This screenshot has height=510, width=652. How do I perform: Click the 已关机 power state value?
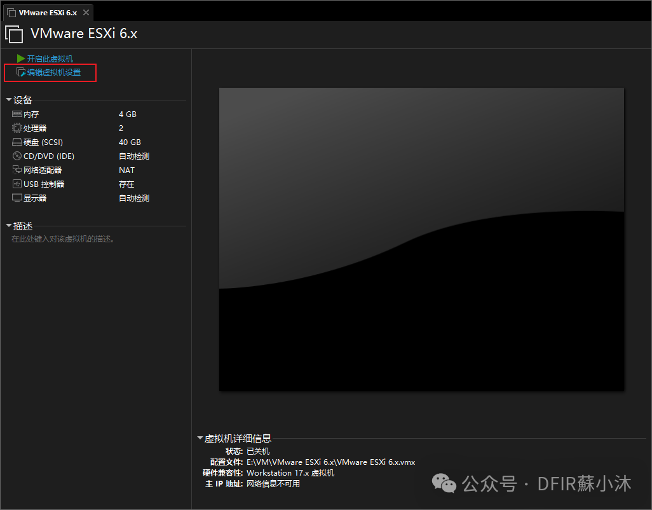258,451
